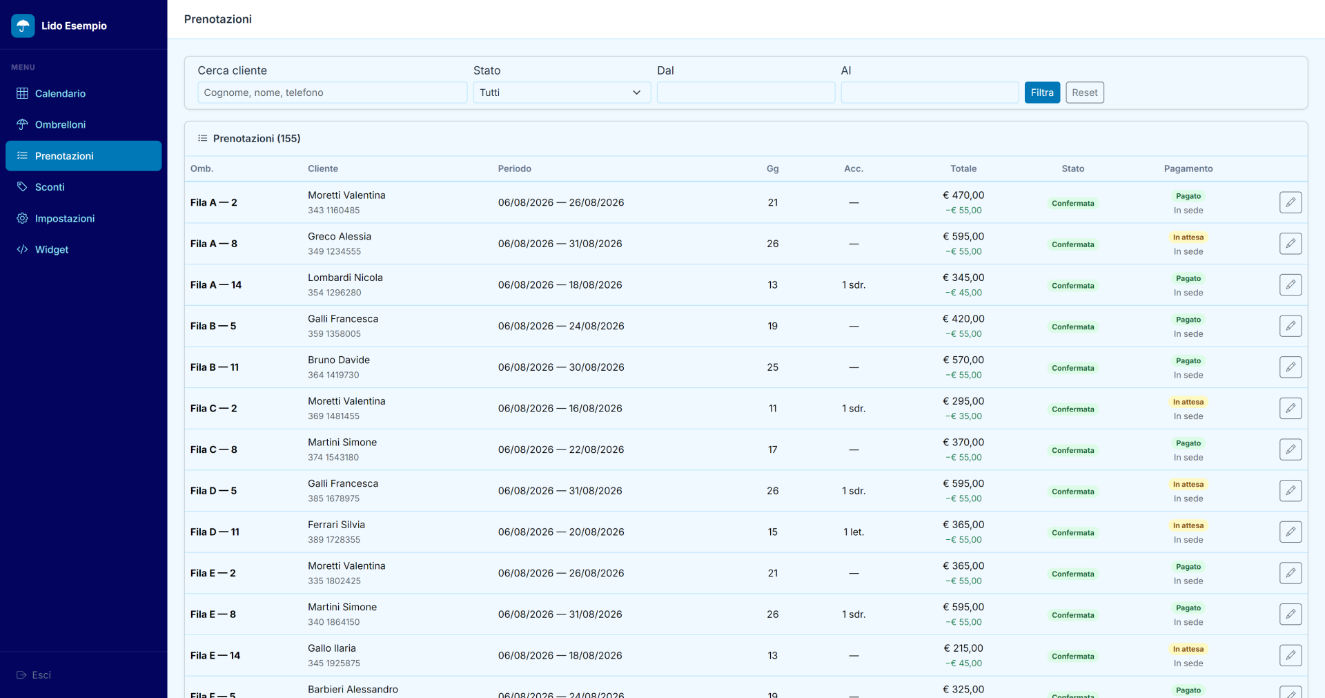Viewport: 1325px width, 698px height.
Task: Edit the Fila D — 5 booking row
Action: pos(1290,491)
